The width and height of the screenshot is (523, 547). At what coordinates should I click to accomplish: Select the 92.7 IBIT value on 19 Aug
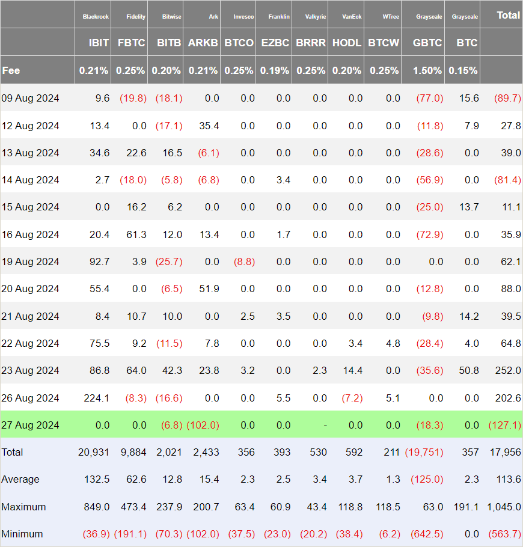coord(99,261)
